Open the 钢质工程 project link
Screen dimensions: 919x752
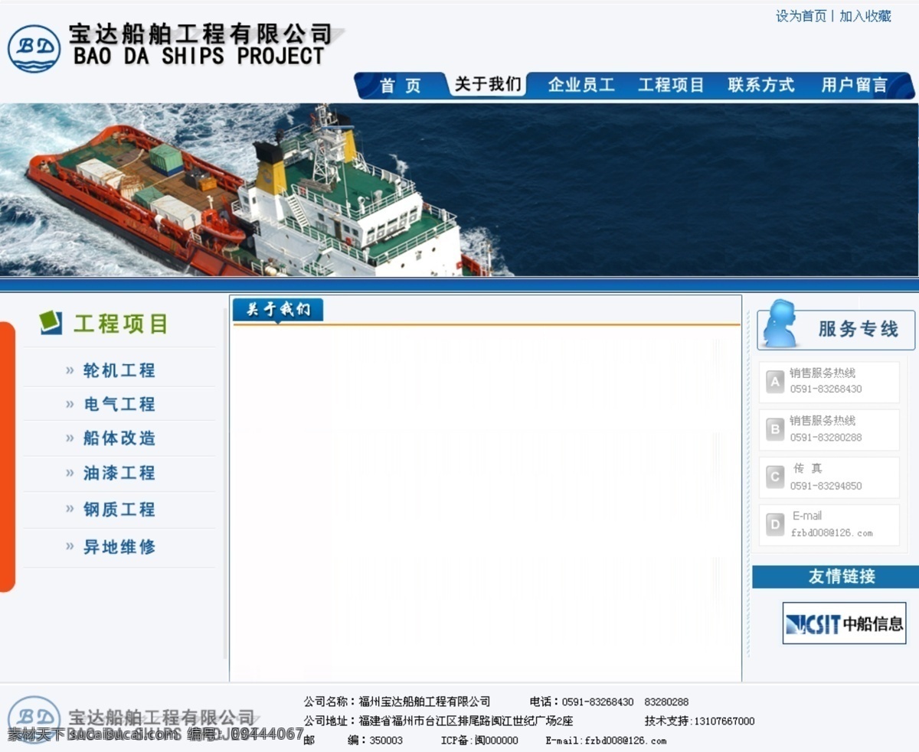(119, 509)
